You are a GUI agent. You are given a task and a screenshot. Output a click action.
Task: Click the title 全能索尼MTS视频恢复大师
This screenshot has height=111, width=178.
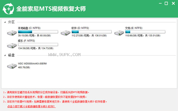[x=51, y=9]
